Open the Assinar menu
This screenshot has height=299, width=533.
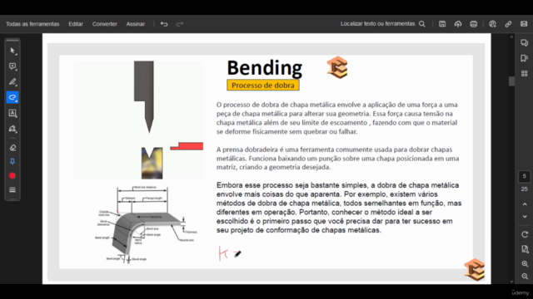point(136,24)
